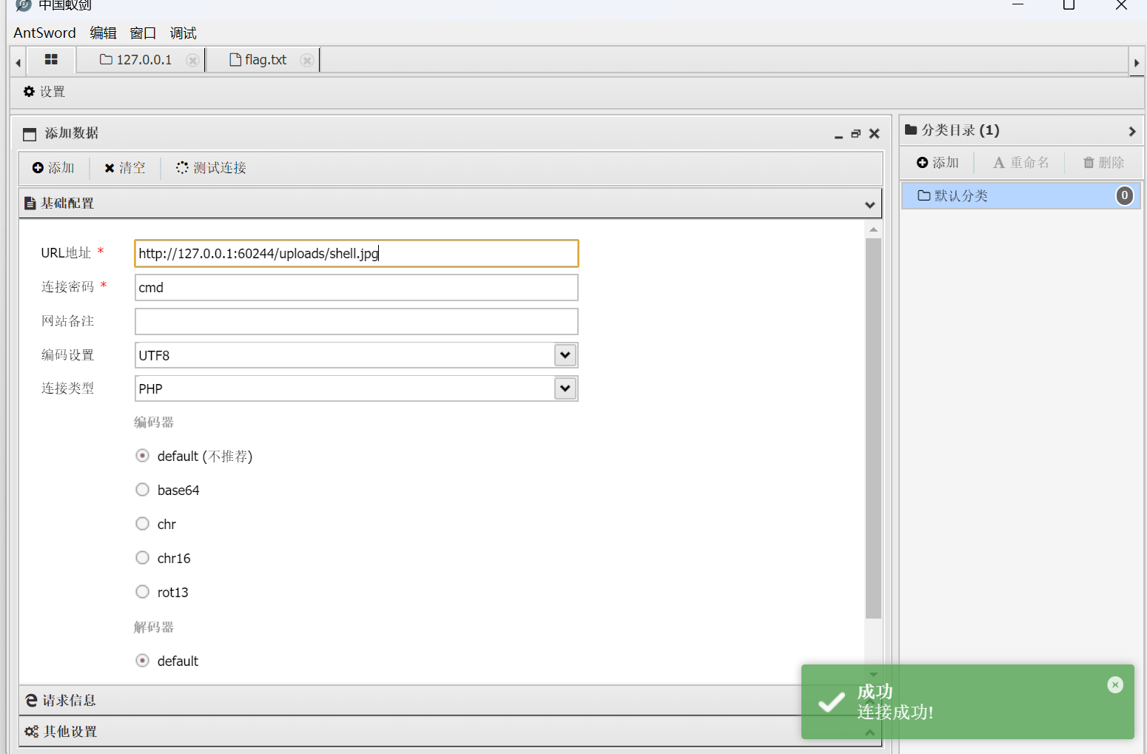Viewport: 1147px width, 754px height.
Task: Select the chr encoder radio
Action: point(143,524)
